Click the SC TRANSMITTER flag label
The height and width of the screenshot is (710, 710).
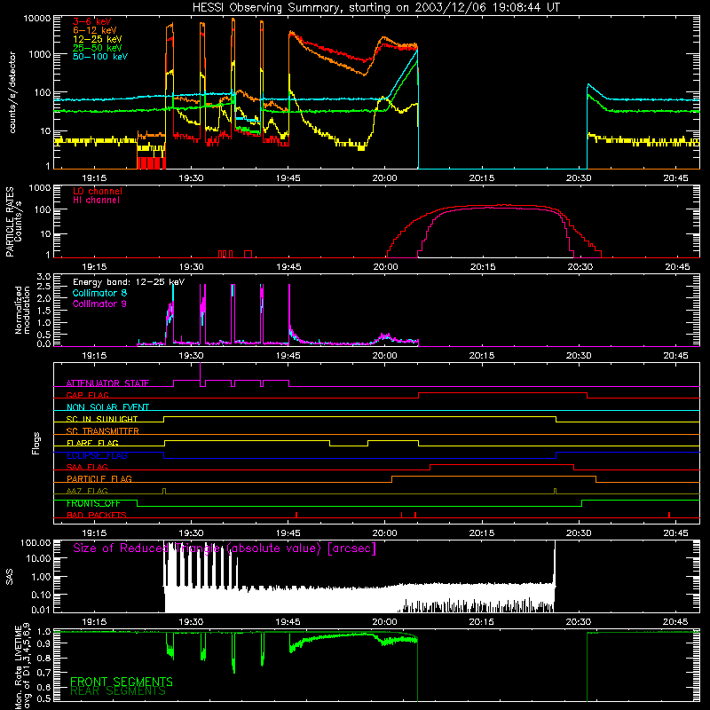pyautogui.click(x=103, y=431)
